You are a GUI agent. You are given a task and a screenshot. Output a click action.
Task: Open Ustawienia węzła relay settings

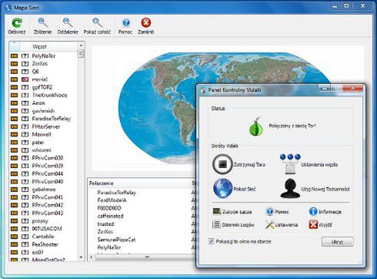290,164
